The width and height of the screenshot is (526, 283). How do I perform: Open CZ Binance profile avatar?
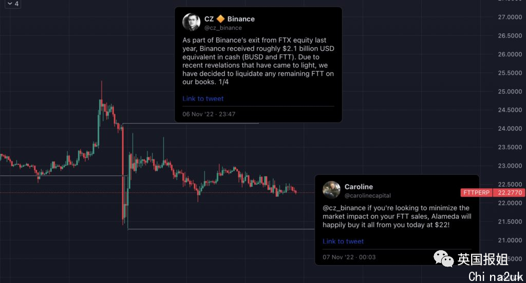(x=191, y=23)
